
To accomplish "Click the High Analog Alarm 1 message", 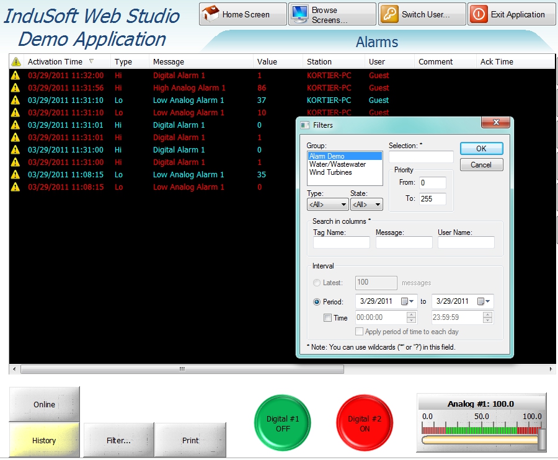I will tap(189, 88).
